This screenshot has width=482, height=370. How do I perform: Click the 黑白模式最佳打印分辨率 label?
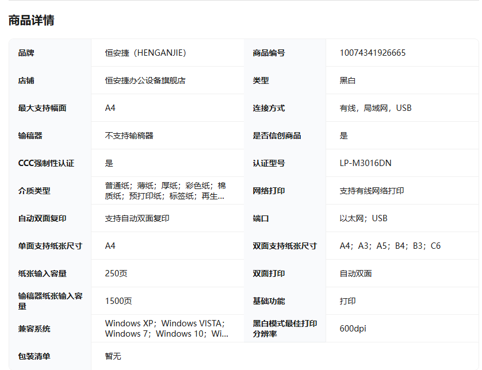[x=285, y=329]
